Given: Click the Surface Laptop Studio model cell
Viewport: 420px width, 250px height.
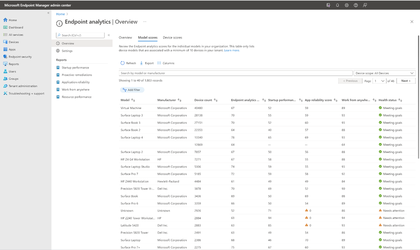Looking at the screenshot, I should pos(135,167).
